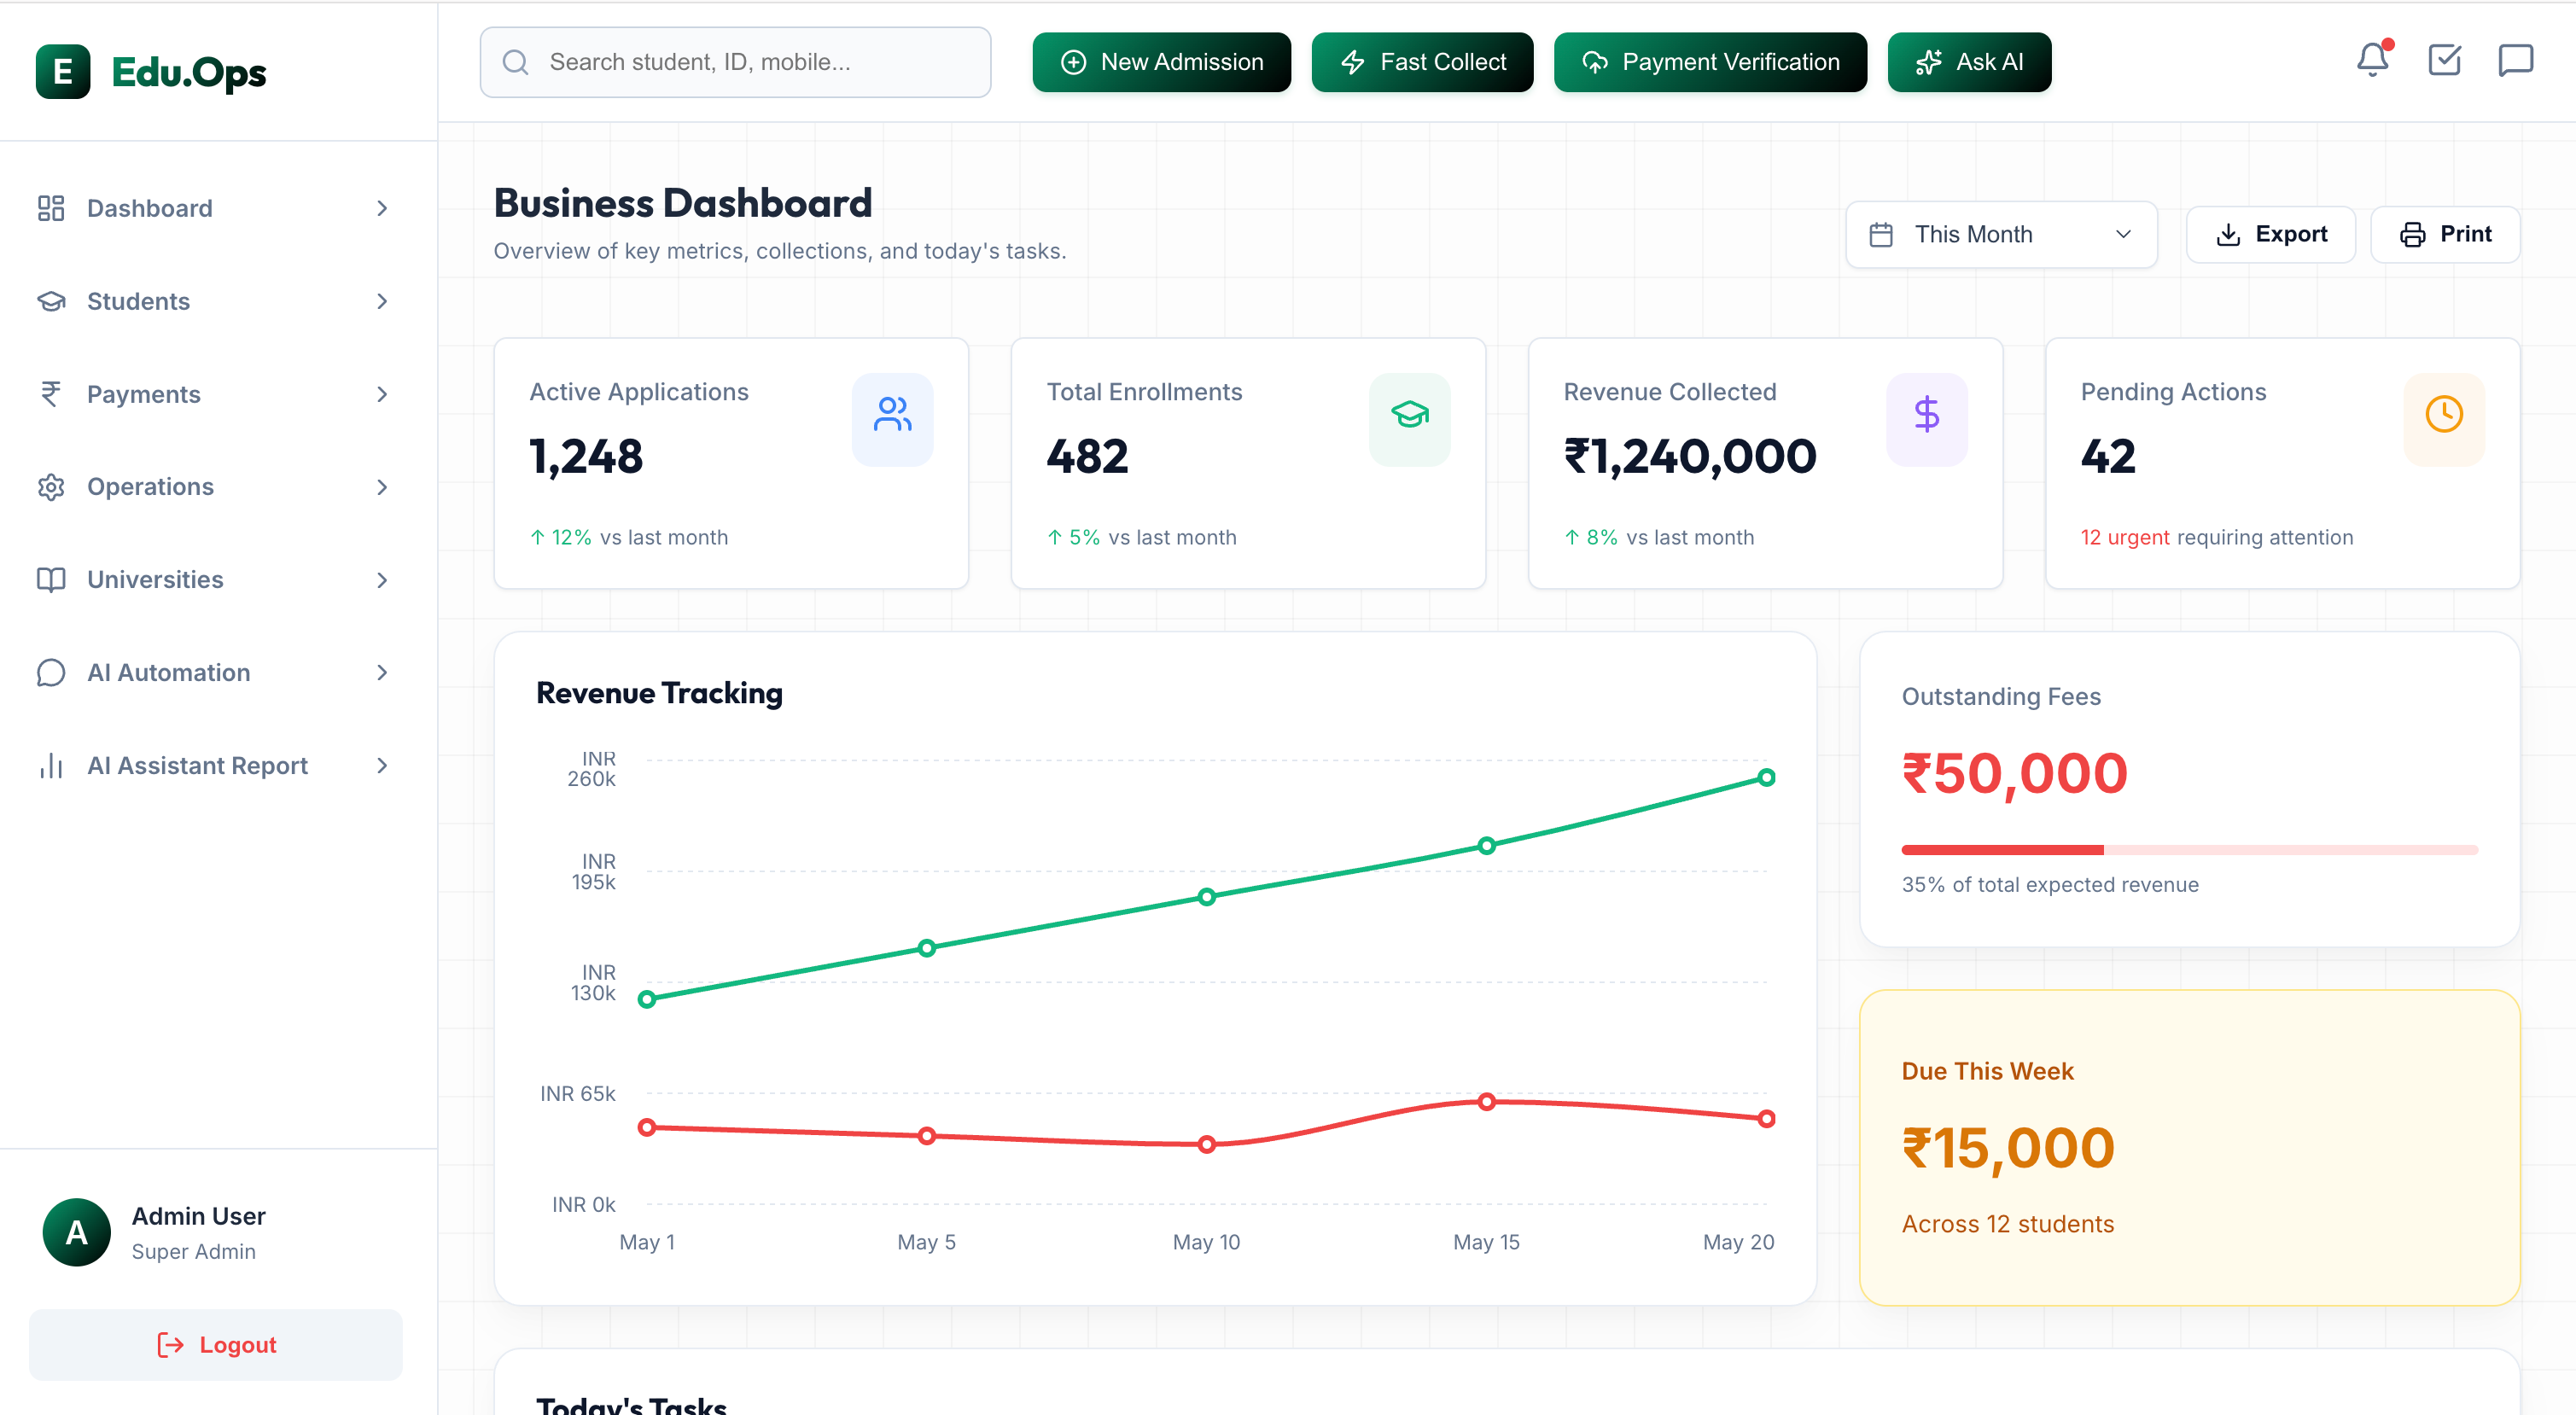Expand the AI Assistant Report chevron
This screenshot has height=1415, width=2576.
382,765
